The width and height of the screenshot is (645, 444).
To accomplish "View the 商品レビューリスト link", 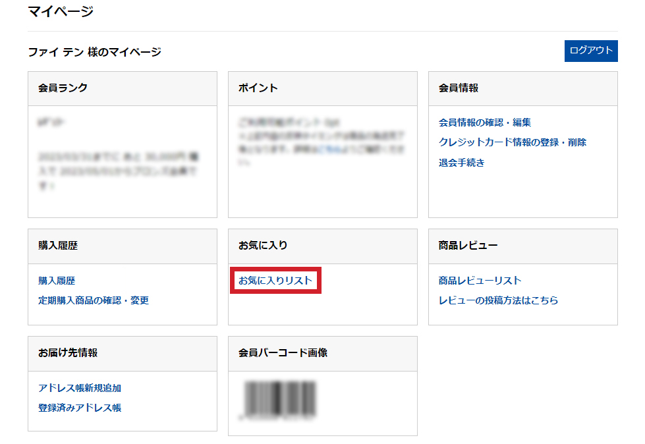I will [x=480, y=281].
